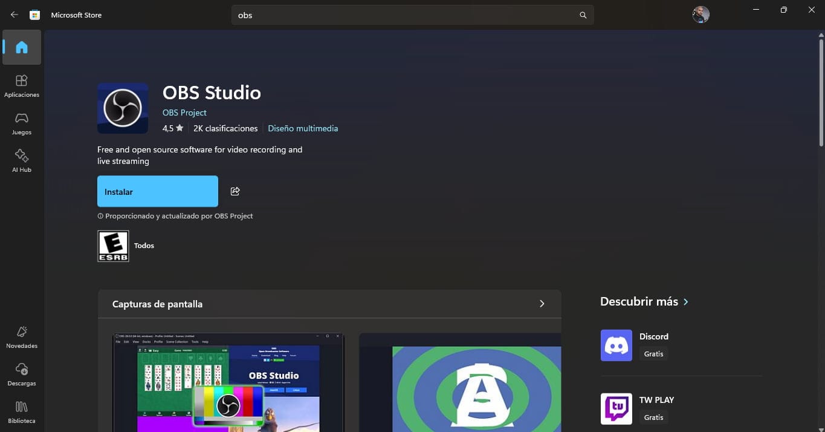Minimize the Microsoft Store window

pyautogui.click(x=756, y=10)
